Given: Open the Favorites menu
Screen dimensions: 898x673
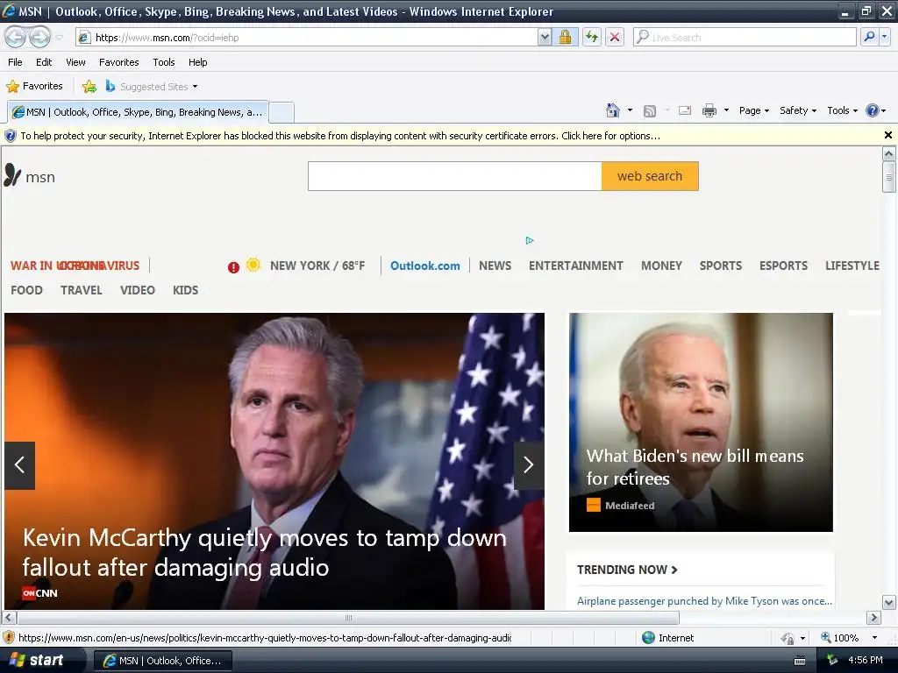Looking at the screenshot, I should 119,62.
